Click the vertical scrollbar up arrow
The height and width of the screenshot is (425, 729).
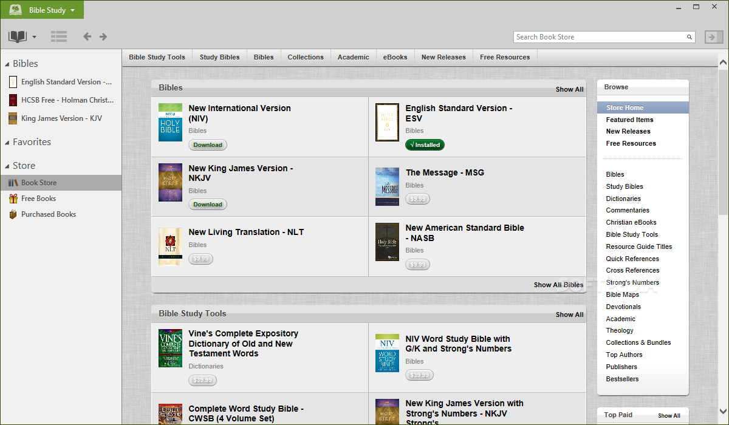(x=723, y=62)
